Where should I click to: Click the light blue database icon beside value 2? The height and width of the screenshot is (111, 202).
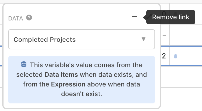176,56
